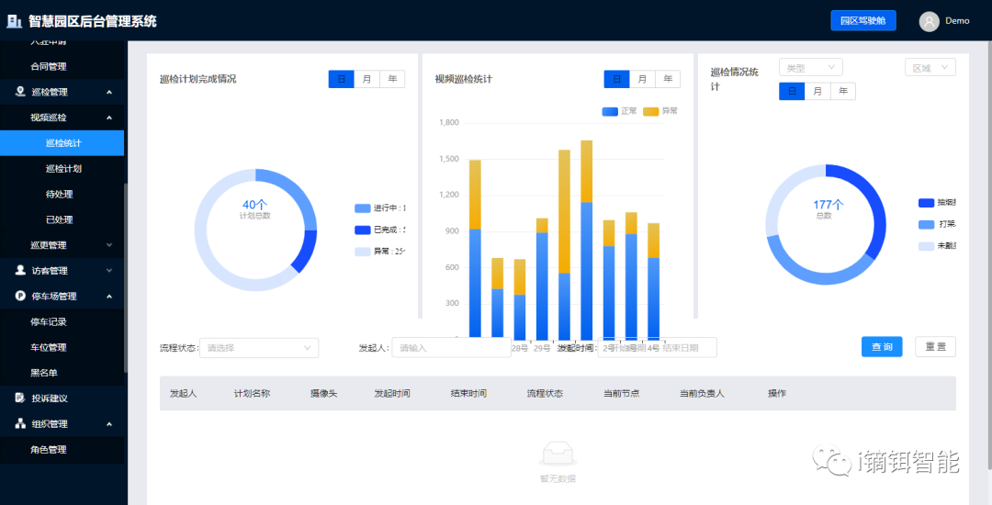Click the building logo icon in header
The width and height of the screenshot is (992, 505).
point(15,21)
